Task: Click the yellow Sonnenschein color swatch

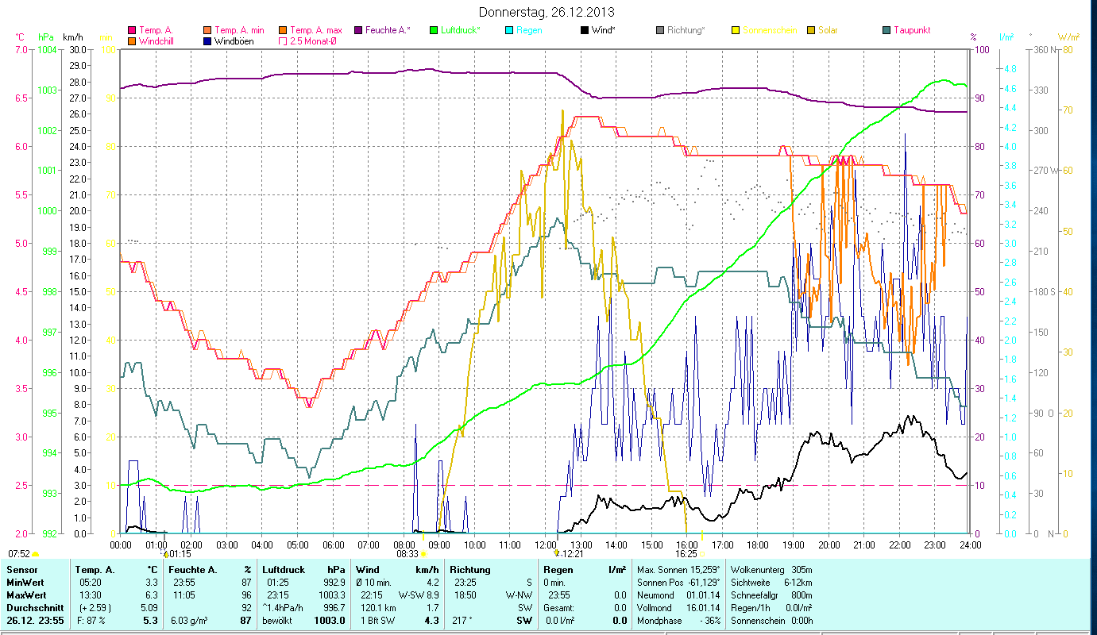Action: (x=736, y=30)
